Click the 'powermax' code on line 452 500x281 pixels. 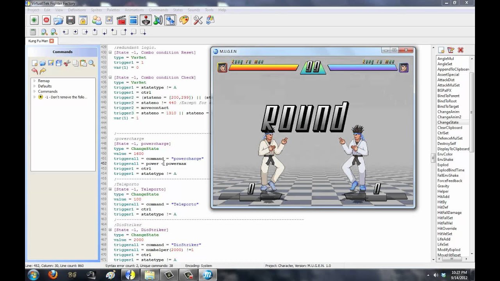(x=176, y=164)
